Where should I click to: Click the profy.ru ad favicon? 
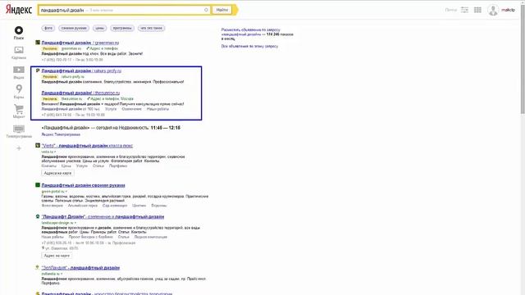[x=38, y=70]
